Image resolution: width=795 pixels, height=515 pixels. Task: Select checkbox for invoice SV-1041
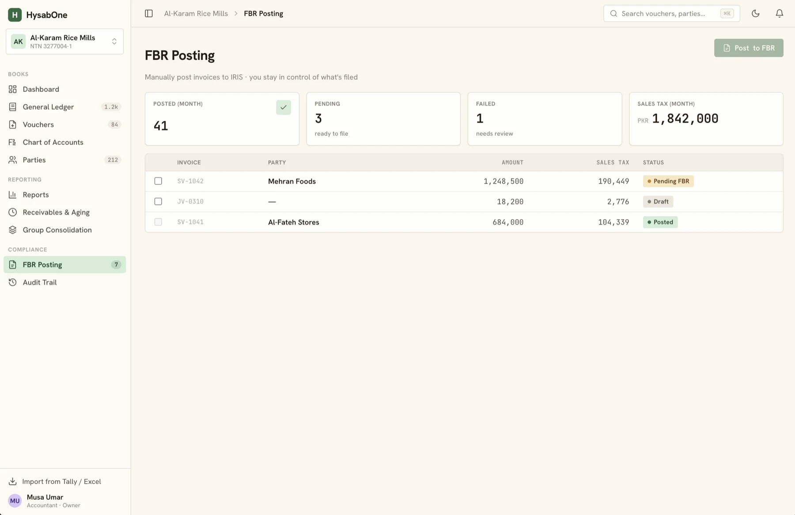point(158,222)
